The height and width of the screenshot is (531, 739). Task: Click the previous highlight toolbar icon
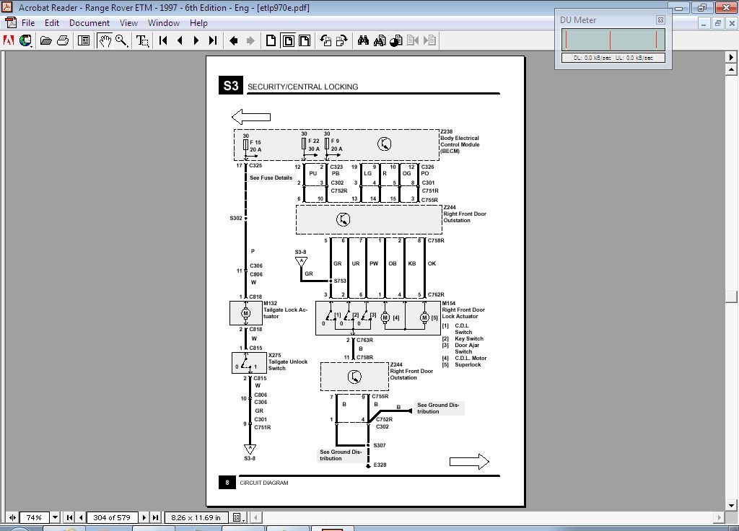(x=413, y=40)
